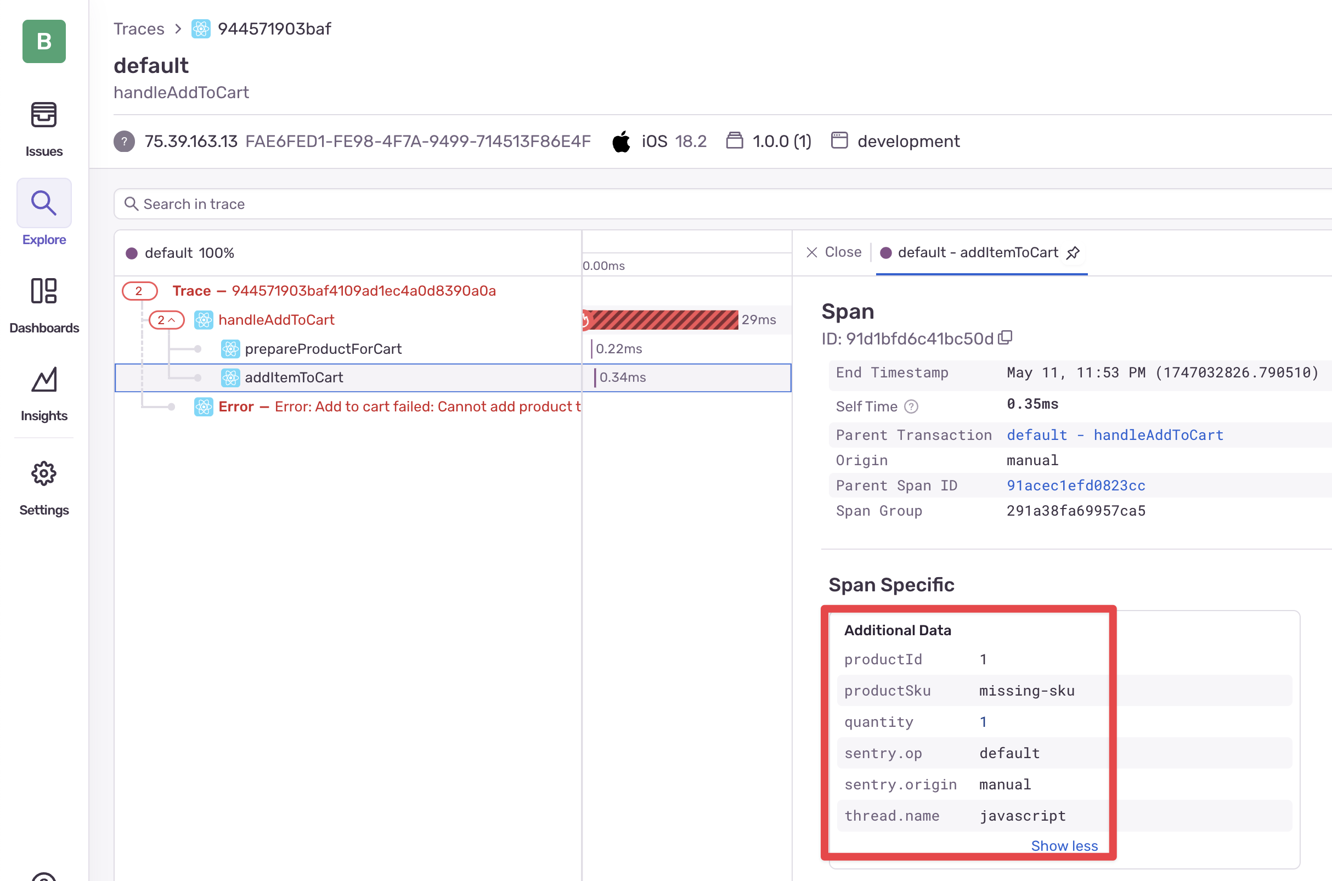Select the prepareProductForCart span row
Image resolution: width=1332 pixels, height=881 pixels.
point(348,349)
